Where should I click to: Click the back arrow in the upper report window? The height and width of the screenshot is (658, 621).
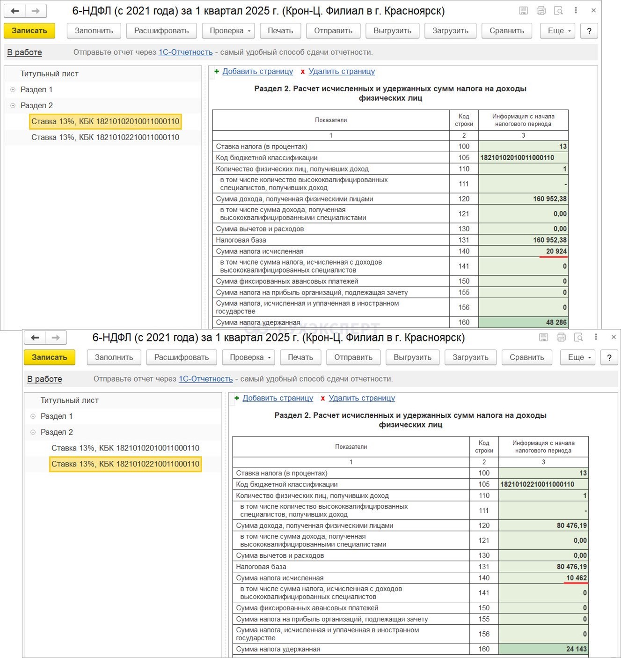[x=15, y=11]
